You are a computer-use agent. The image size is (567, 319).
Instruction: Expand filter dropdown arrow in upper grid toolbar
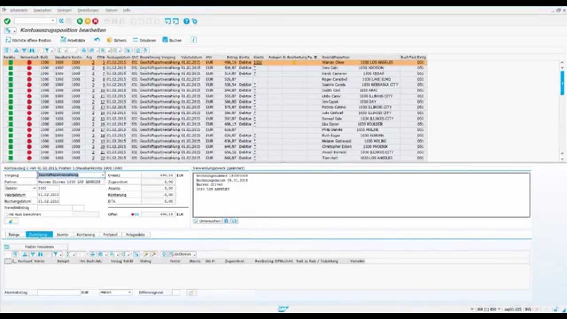pyautogui.click(x=53, y=51)
